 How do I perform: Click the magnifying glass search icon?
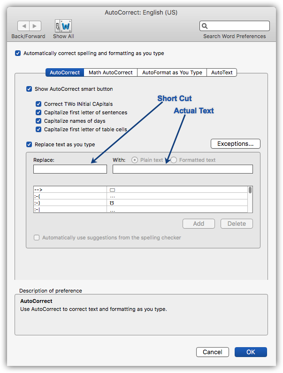(205, 26)
